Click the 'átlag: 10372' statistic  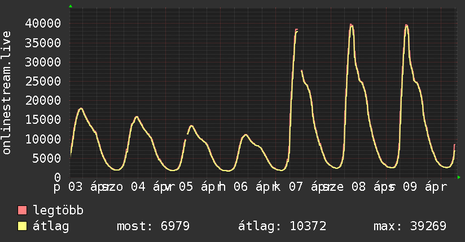coord(282,226)
